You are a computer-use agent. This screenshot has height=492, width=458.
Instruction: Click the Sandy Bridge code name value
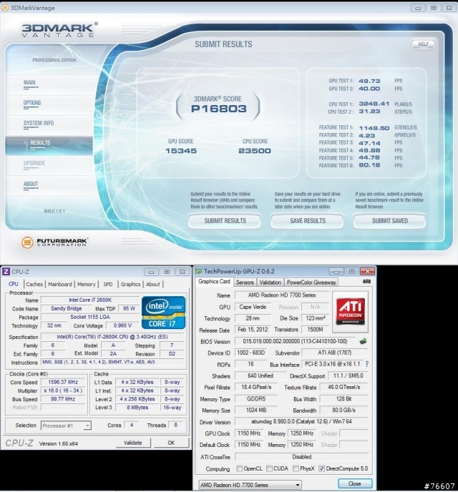point(67,309)
